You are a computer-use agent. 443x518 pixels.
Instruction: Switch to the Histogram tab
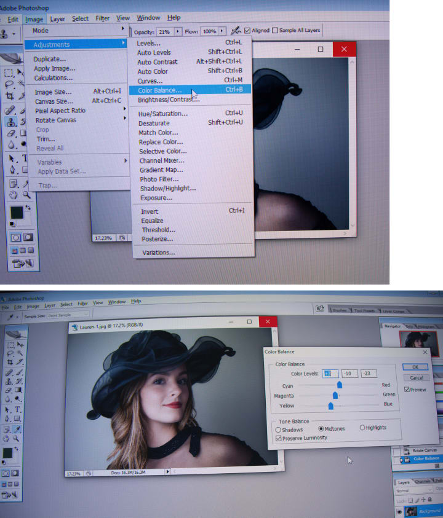coord(425,326)
